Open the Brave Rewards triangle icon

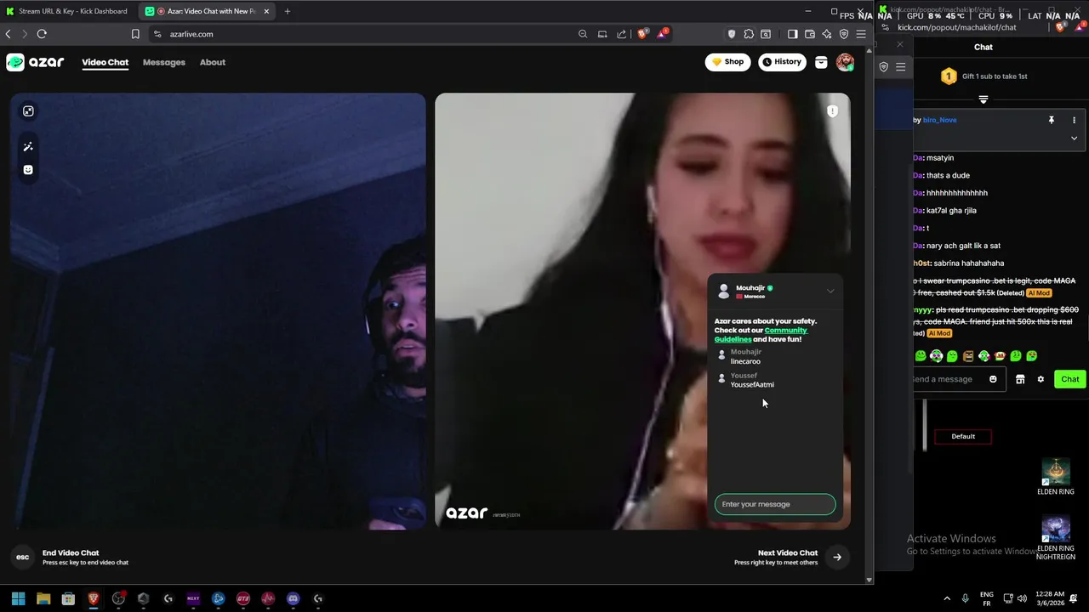662,34
